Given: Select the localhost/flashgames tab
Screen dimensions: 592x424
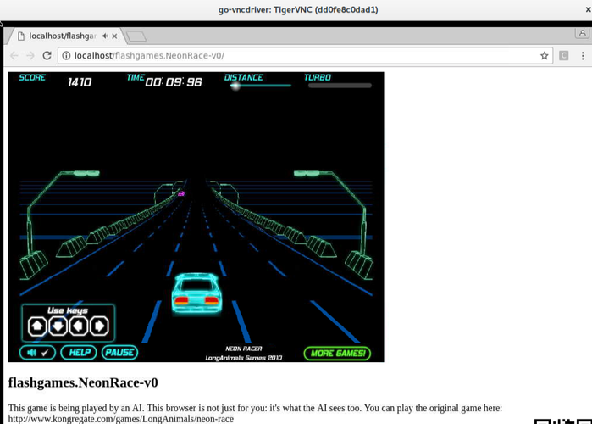Looking at the screenshot, I should [63, 36].
